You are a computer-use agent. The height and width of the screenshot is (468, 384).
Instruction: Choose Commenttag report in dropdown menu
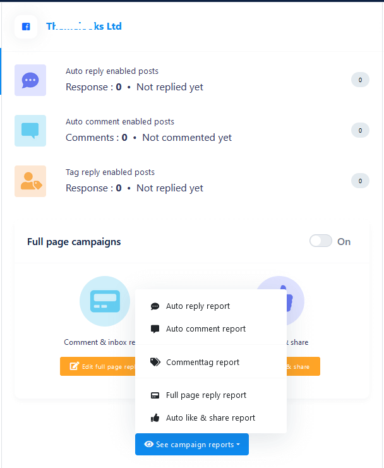coord(202,363)
